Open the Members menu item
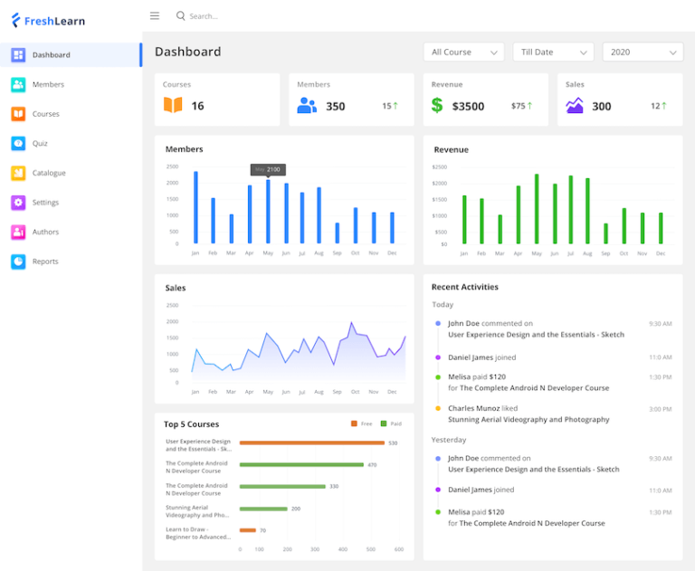The image size is (695, 571). click(71, 84)
